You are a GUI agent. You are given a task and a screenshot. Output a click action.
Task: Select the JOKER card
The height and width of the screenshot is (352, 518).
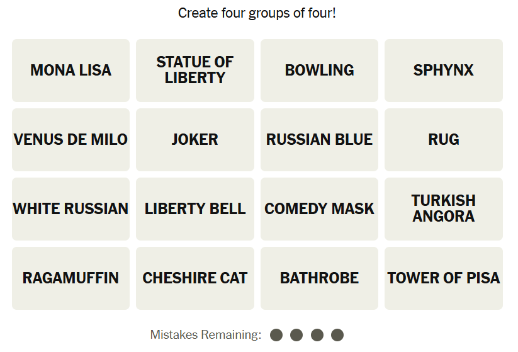tap(195, 140)
